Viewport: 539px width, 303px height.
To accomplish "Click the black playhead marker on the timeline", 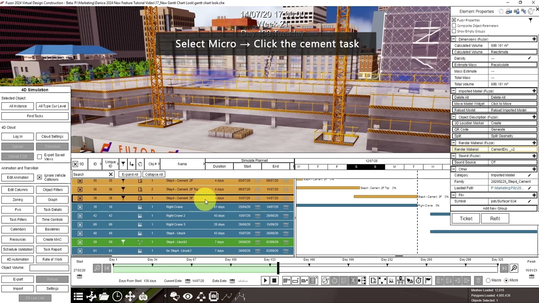I will pyautogui.click(x=278, y=268).
